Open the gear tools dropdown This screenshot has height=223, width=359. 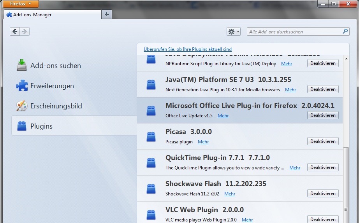[x=234, y=31]
